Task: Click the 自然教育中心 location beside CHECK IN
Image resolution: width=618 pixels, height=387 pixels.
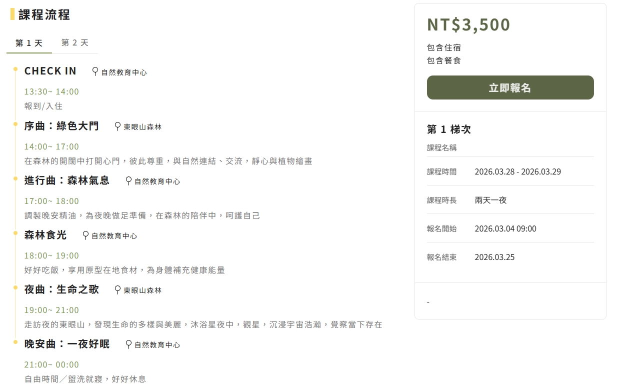Action: (x=124, y=72)
